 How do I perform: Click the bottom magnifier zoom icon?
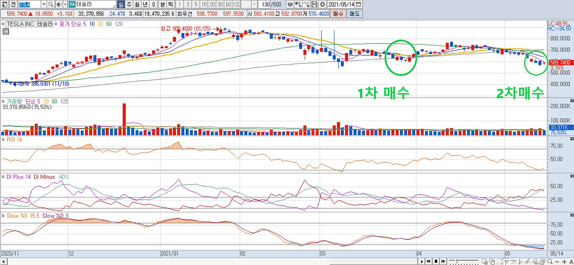point(550,261)
